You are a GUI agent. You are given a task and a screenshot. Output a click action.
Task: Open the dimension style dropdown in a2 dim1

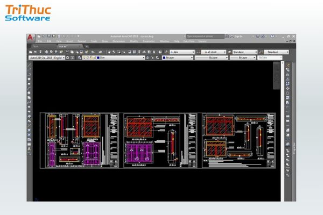click(214, 52)
